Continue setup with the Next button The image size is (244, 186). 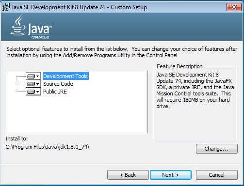[x=171, y=175]
